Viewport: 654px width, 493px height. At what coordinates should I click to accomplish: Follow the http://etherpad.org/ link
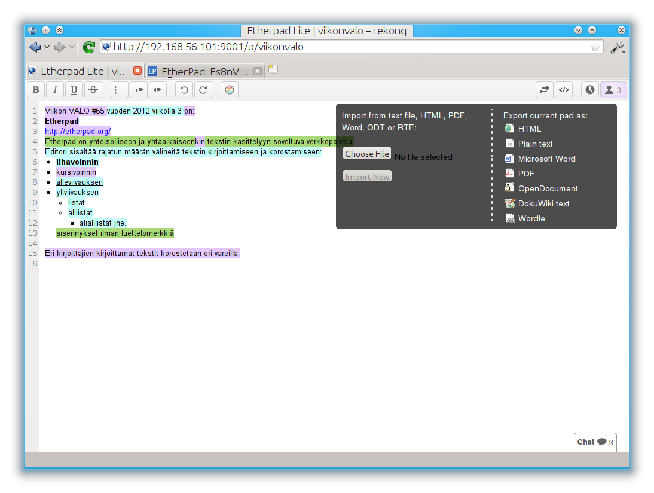(78, 131)
